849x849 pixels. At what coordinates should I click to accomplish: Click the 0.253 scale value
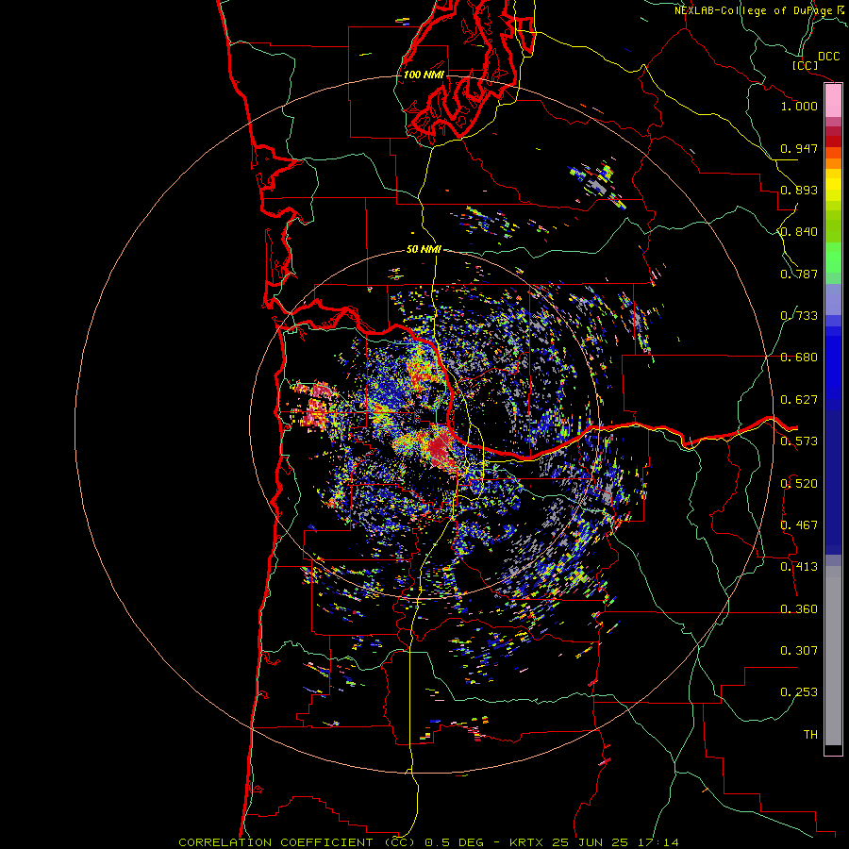799,692
